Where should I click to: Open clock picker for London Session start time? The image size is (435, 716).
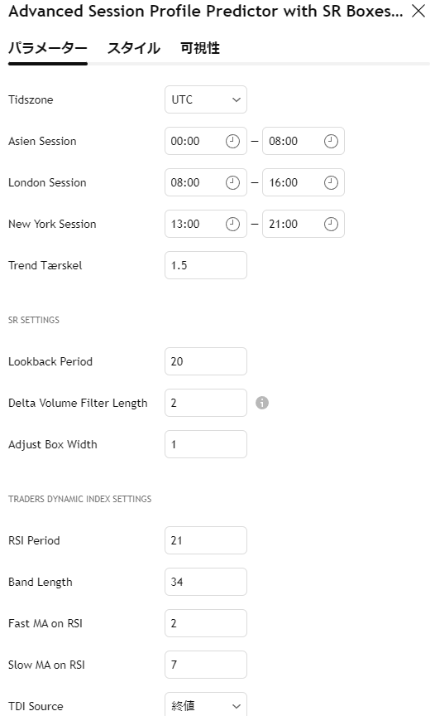[232, 182]
